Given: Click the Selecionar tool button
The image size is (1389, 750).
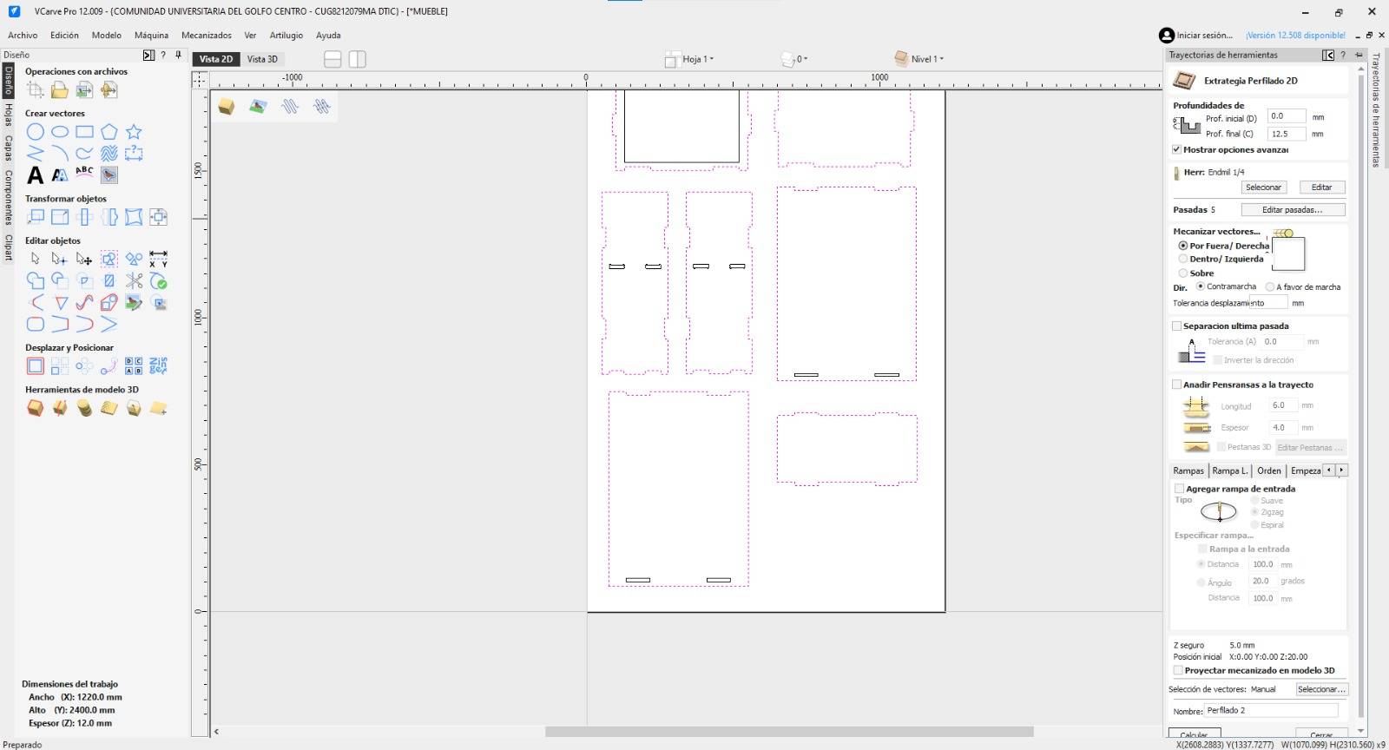Looking at the screenshot, I should point(1263,187).
